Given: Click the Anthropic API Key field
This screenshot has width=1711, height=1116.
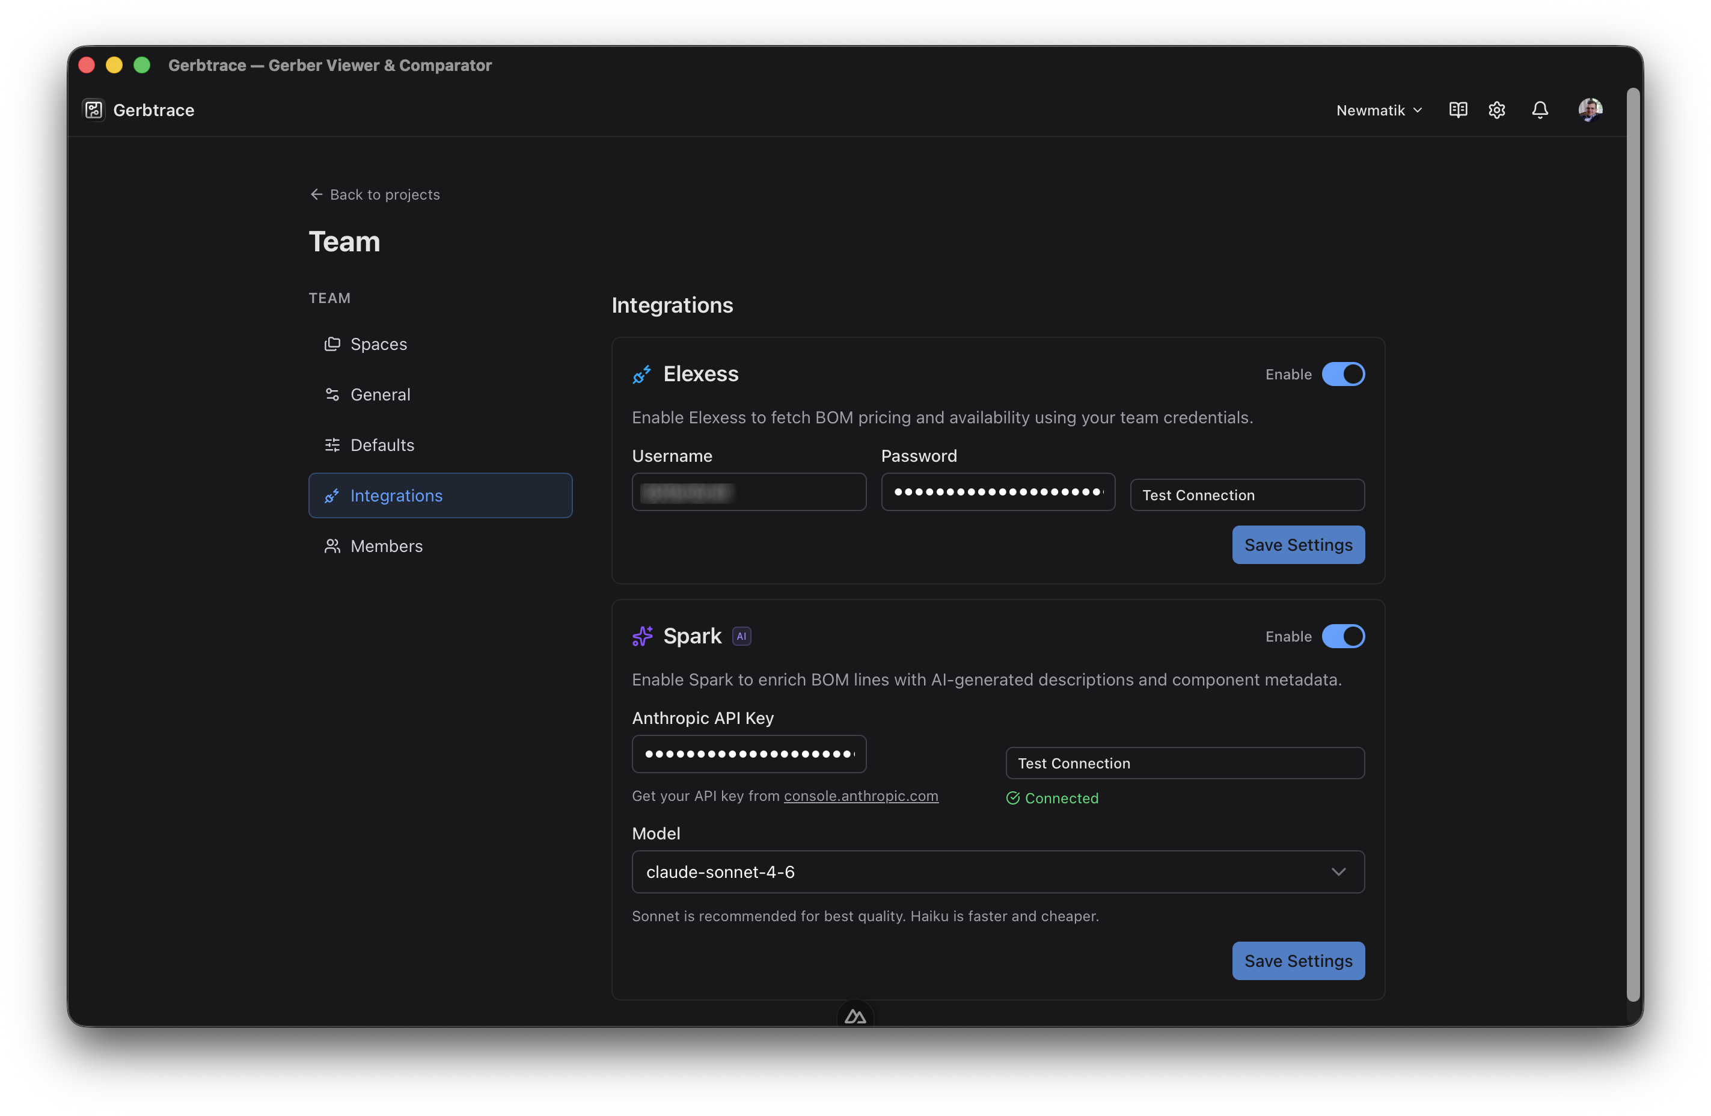Looking at the screenshot, I should (x=749, y=753).
